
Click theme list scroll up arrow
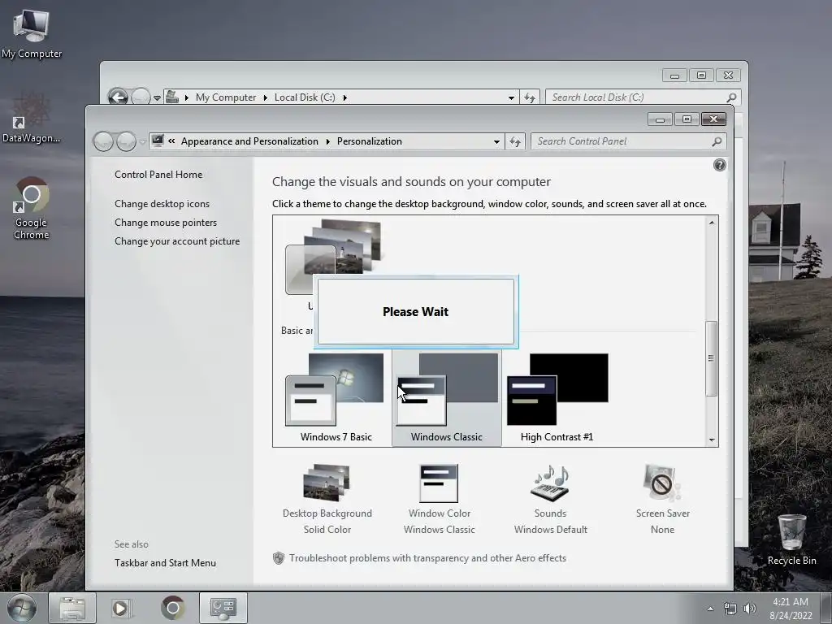coord(712,223)
